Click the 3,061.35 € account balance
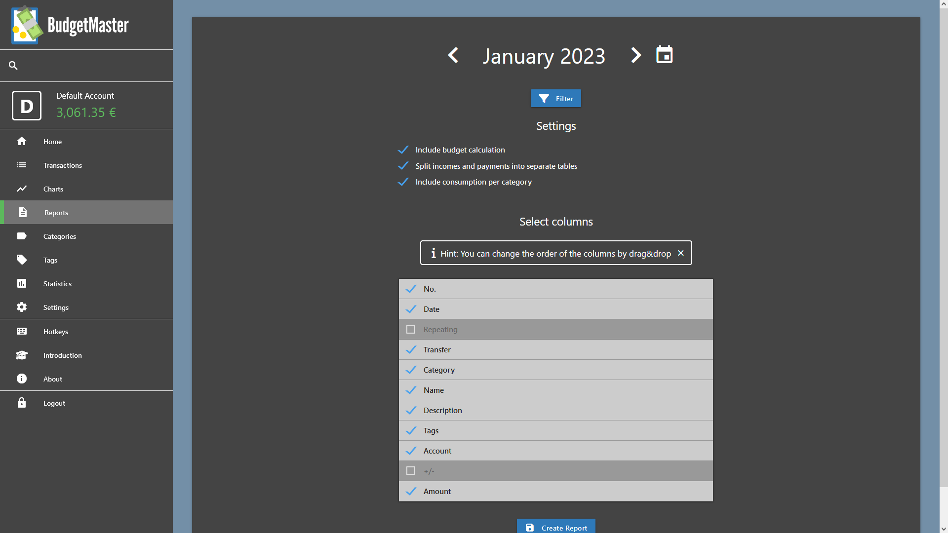 coord(86,113)
